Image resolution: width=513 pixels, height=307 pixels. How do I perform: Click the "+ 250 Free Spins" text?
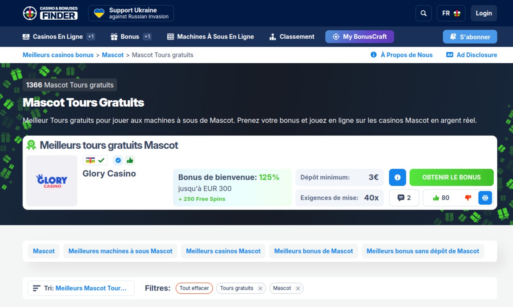pyautogui.click(x=202, y=199)
